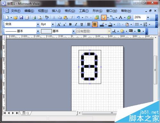Go to previous page navigation arrow
160x123 pixels.
(x=9, y=113)
